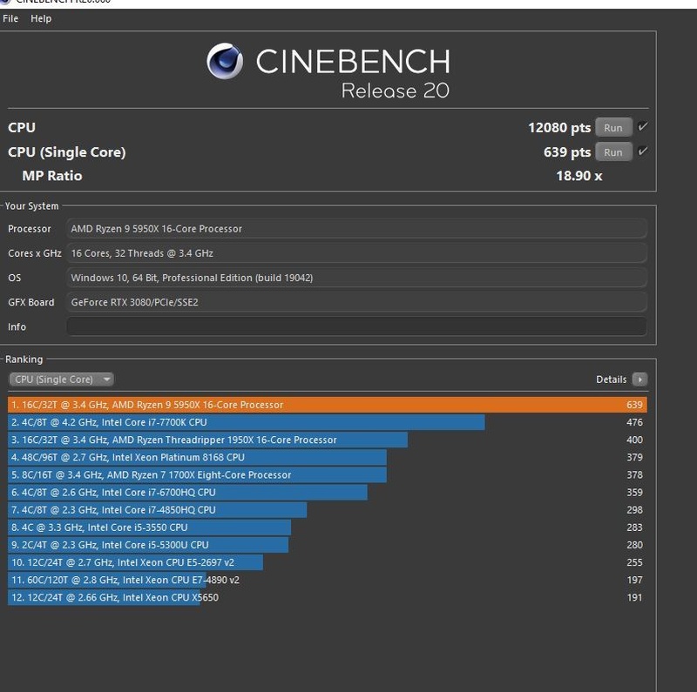The image size is (697, 692).
Task: Click the OS field showing Windows 10
Action: (356, 278)
